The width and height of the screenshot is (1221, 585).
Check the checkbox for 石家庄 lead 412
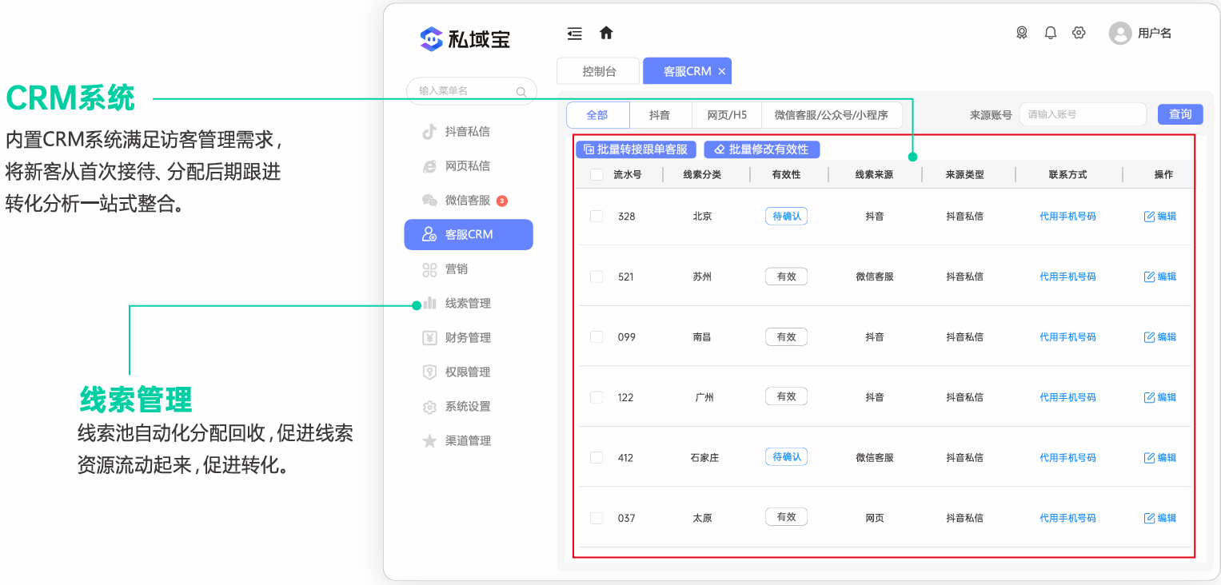(x=596, y=457)
